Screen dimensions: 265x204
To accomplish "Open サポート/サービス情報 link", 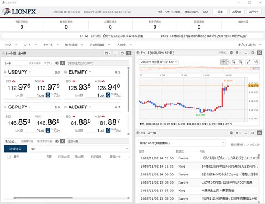I will click(x=169, y=12).
